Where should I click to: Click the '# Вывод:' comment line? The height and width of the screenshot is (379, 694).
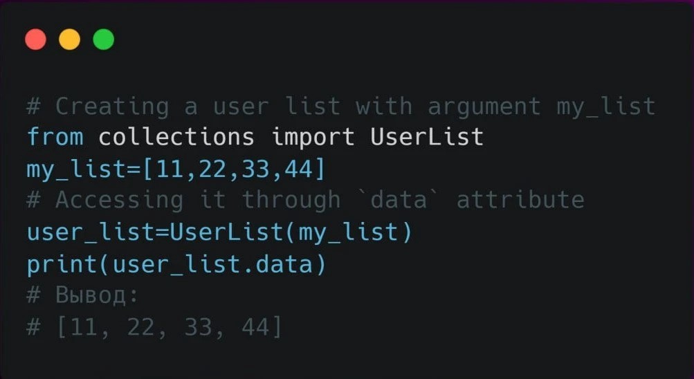(x=83, y=295)
